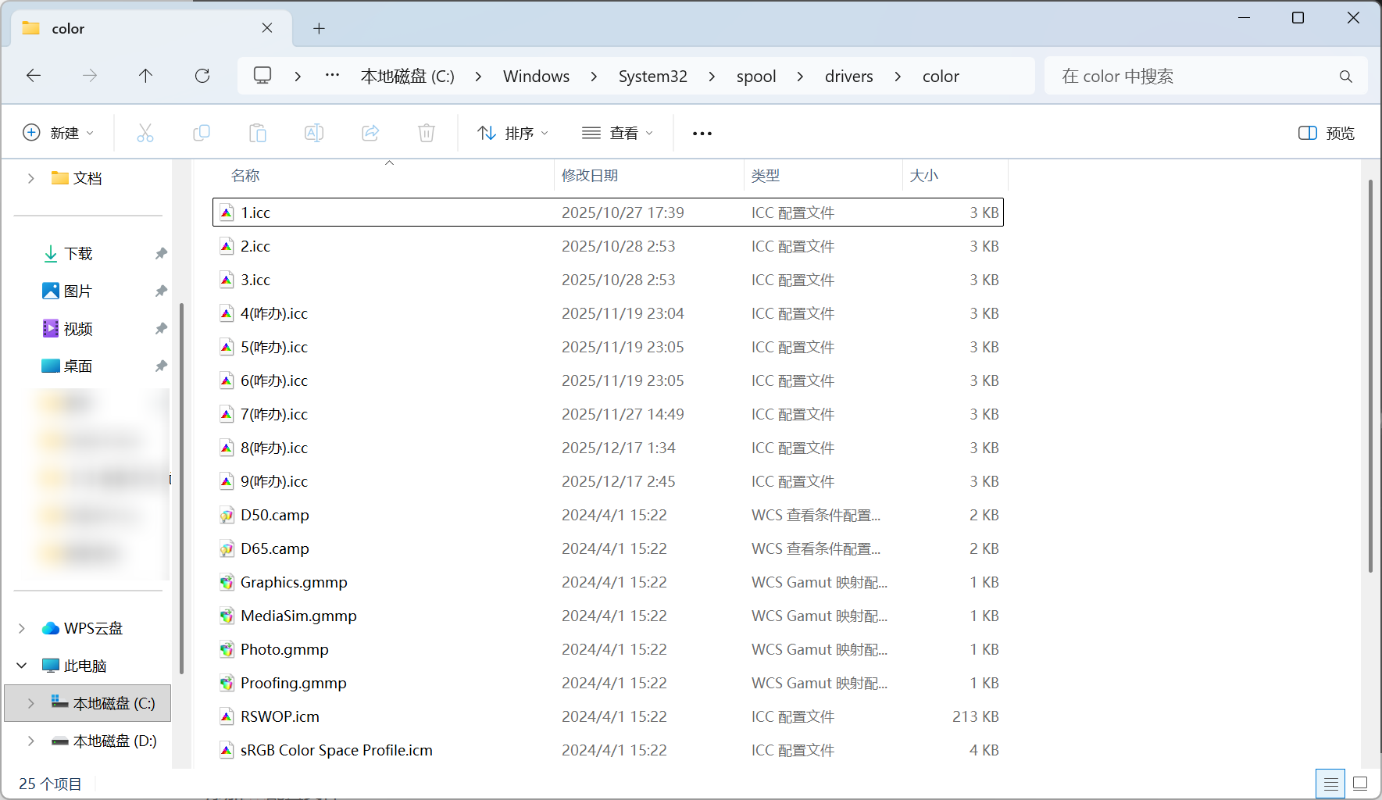
Task: Open the New item dropdown
Action: click(x=59, y=133)
